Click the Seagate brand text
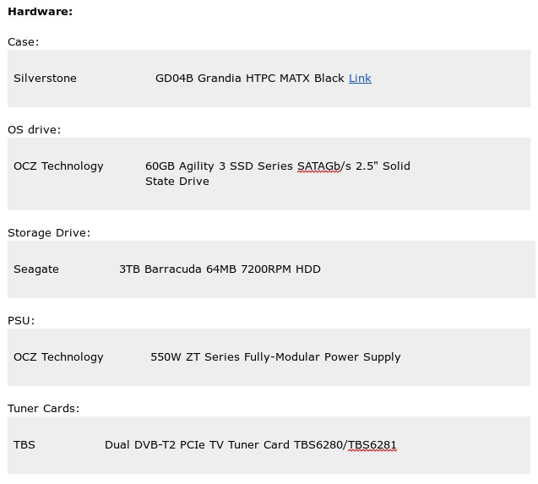The image size is (538, 484). click(36, 269)
